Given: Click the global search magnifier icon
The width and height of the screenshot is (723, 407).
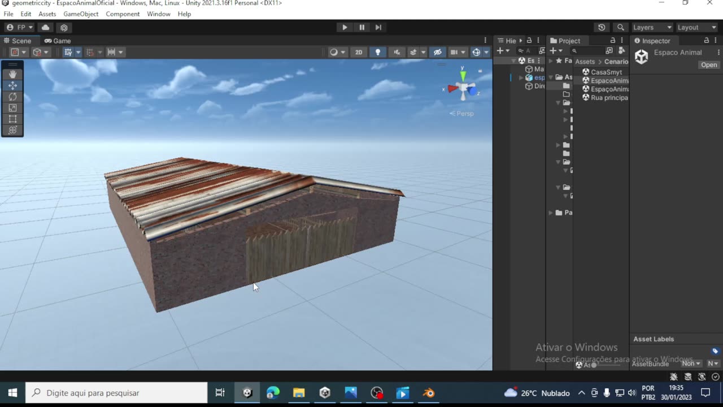Looking at the screenshot, I should pyautogui.click(x=621, y=27).
